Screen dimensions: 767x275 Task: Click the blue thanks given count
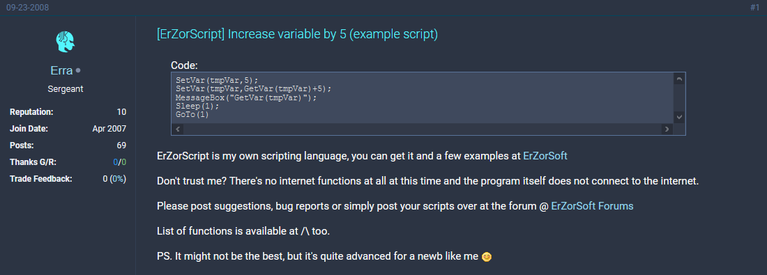pos(116,162)
